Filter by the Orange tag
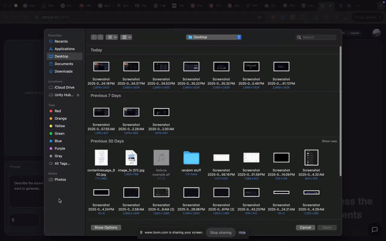The image size is (386, 241). pos(60,119)
